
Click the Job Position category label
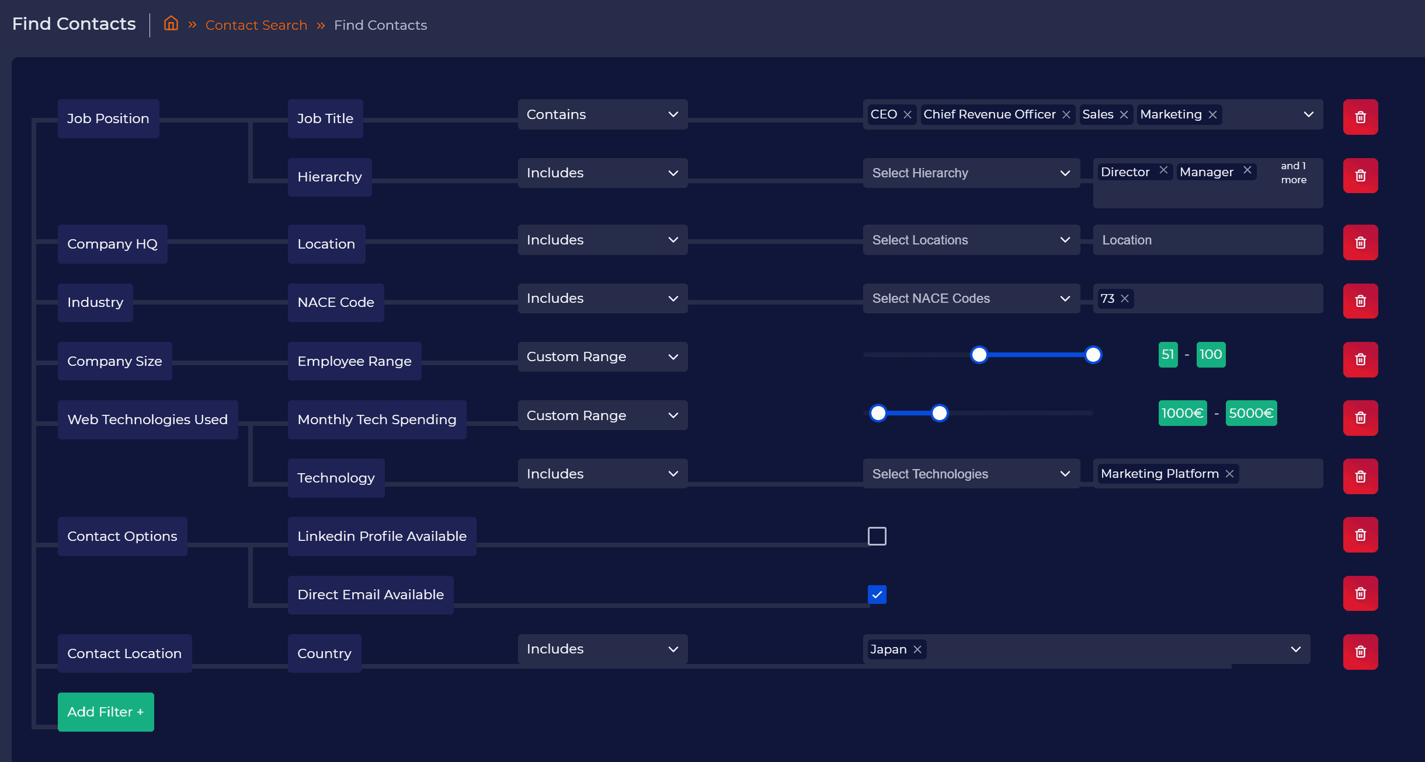click(108, 118)
